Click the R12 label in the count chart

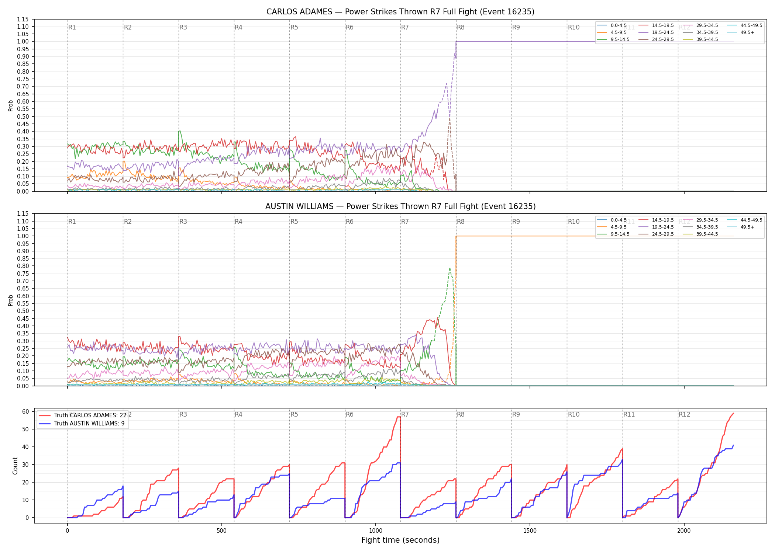(x=684, y=414)
